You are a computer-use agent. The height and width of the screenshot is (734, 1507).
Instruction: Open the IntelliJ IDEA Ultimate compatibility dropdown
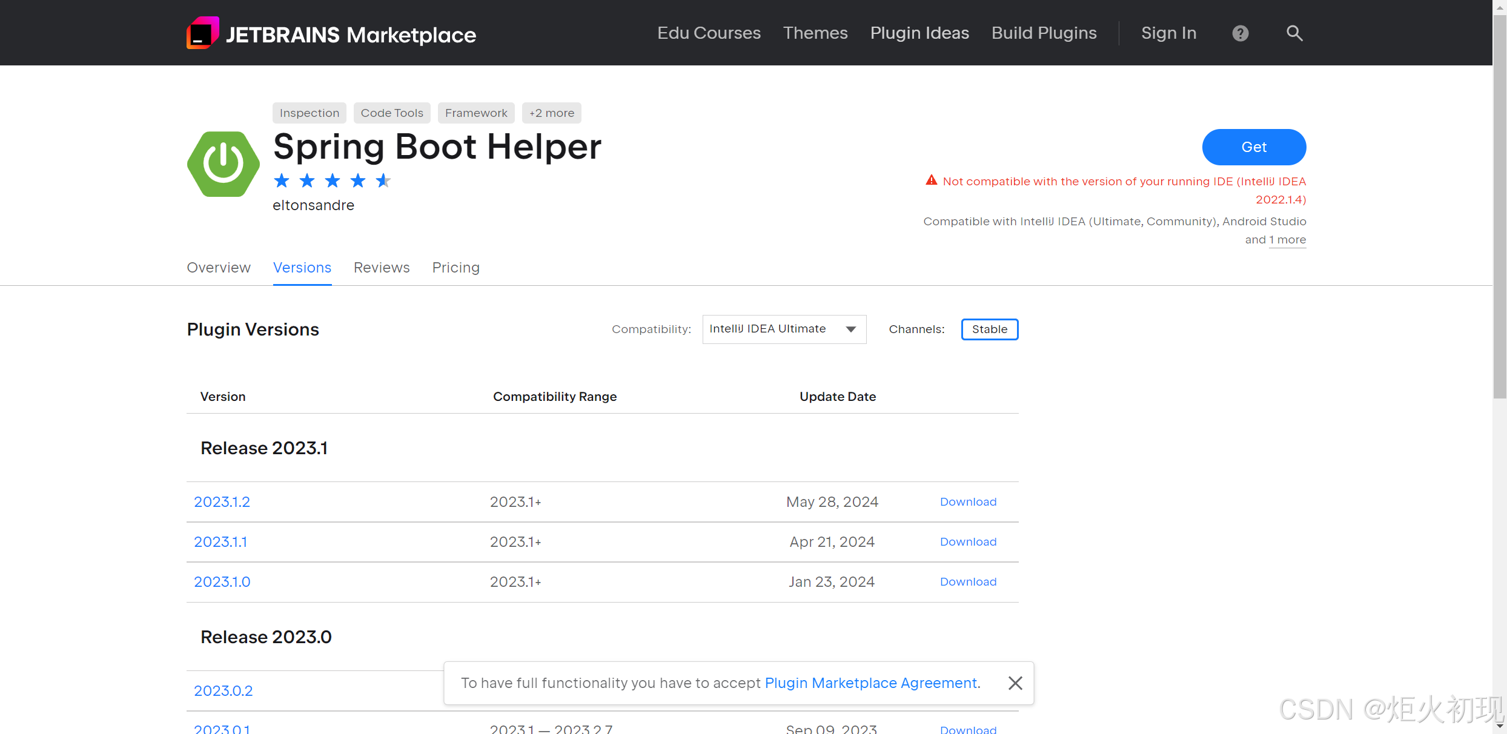[x=784, y=329]
